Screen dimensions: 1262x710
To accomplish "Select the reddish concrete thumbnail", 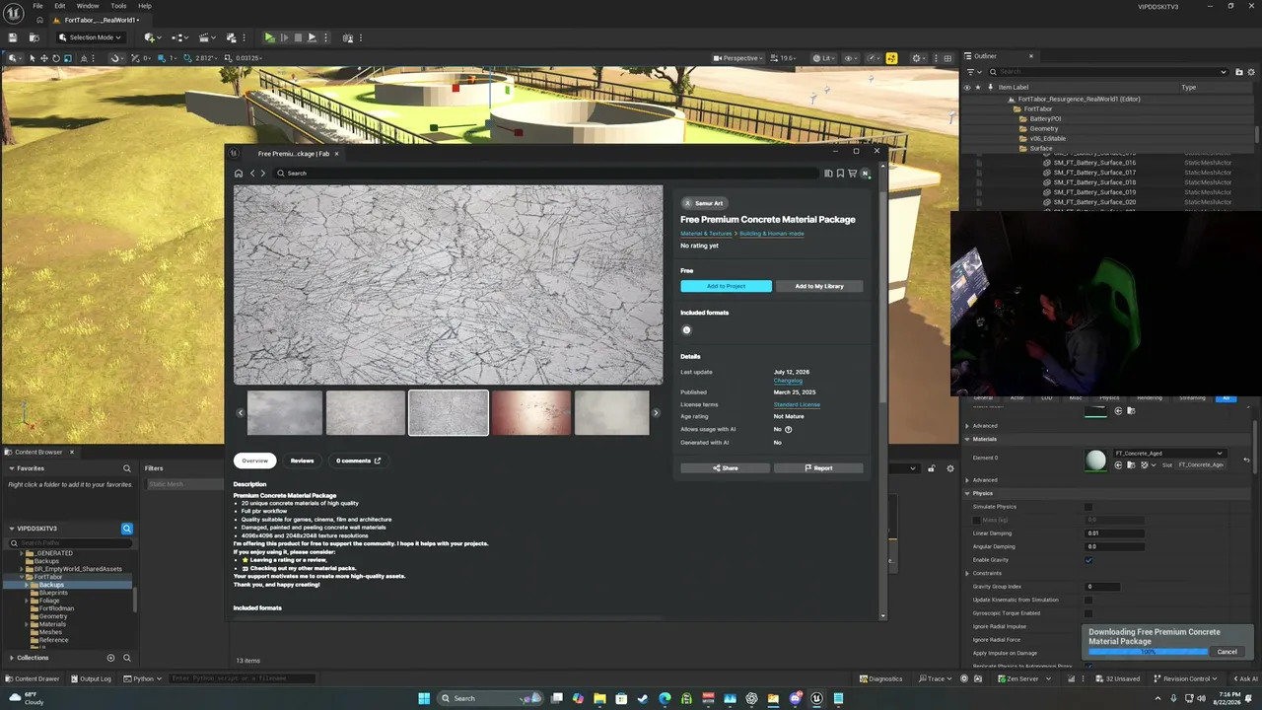I will pos(531,413).
